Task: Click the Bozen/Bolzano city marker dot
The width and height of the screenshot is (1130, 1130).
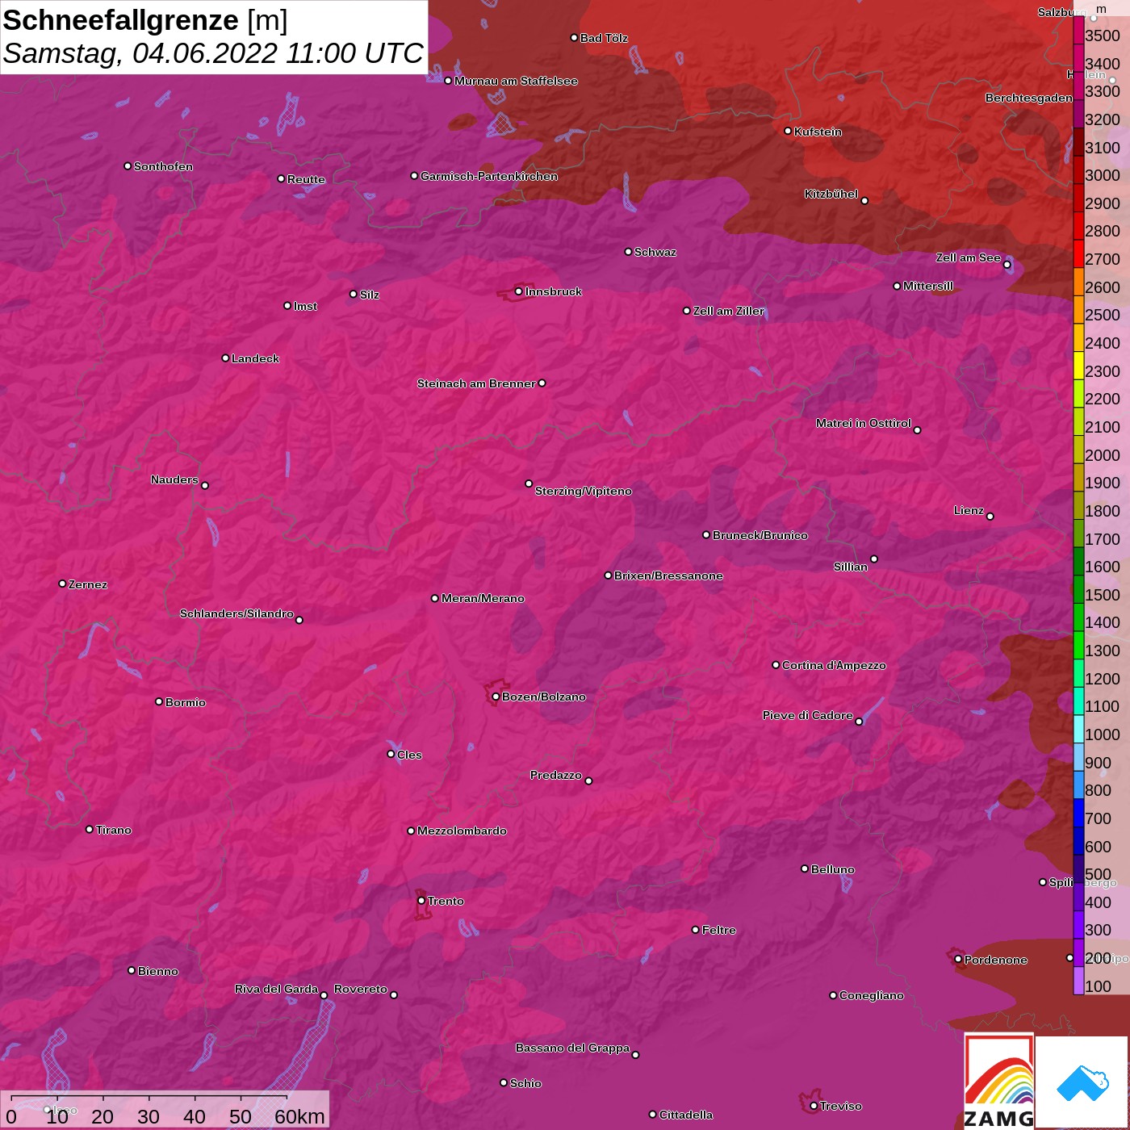Action: (x=496, y=697)
